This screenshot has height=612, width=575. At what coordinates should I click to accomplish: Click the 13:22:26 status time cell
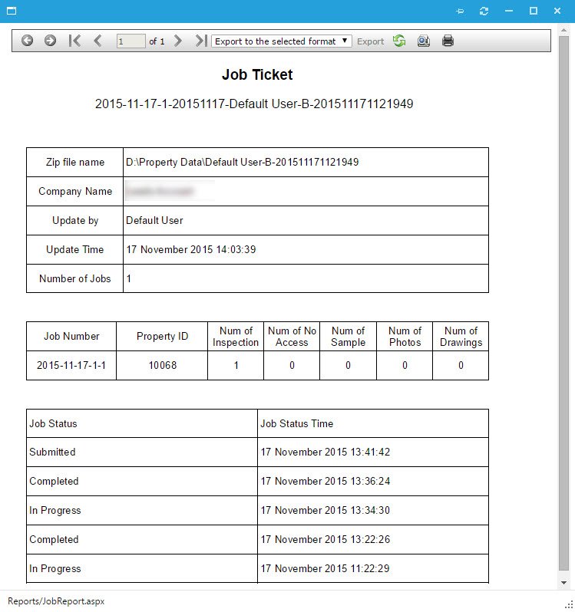(373, 539)
